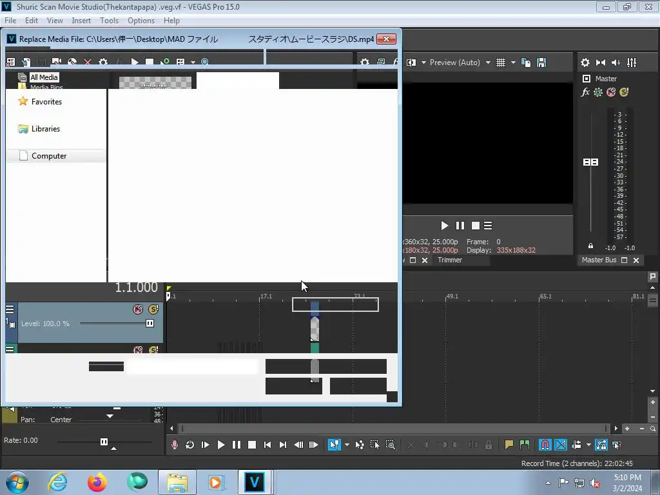Open the Insert menu

pos(81,20)
